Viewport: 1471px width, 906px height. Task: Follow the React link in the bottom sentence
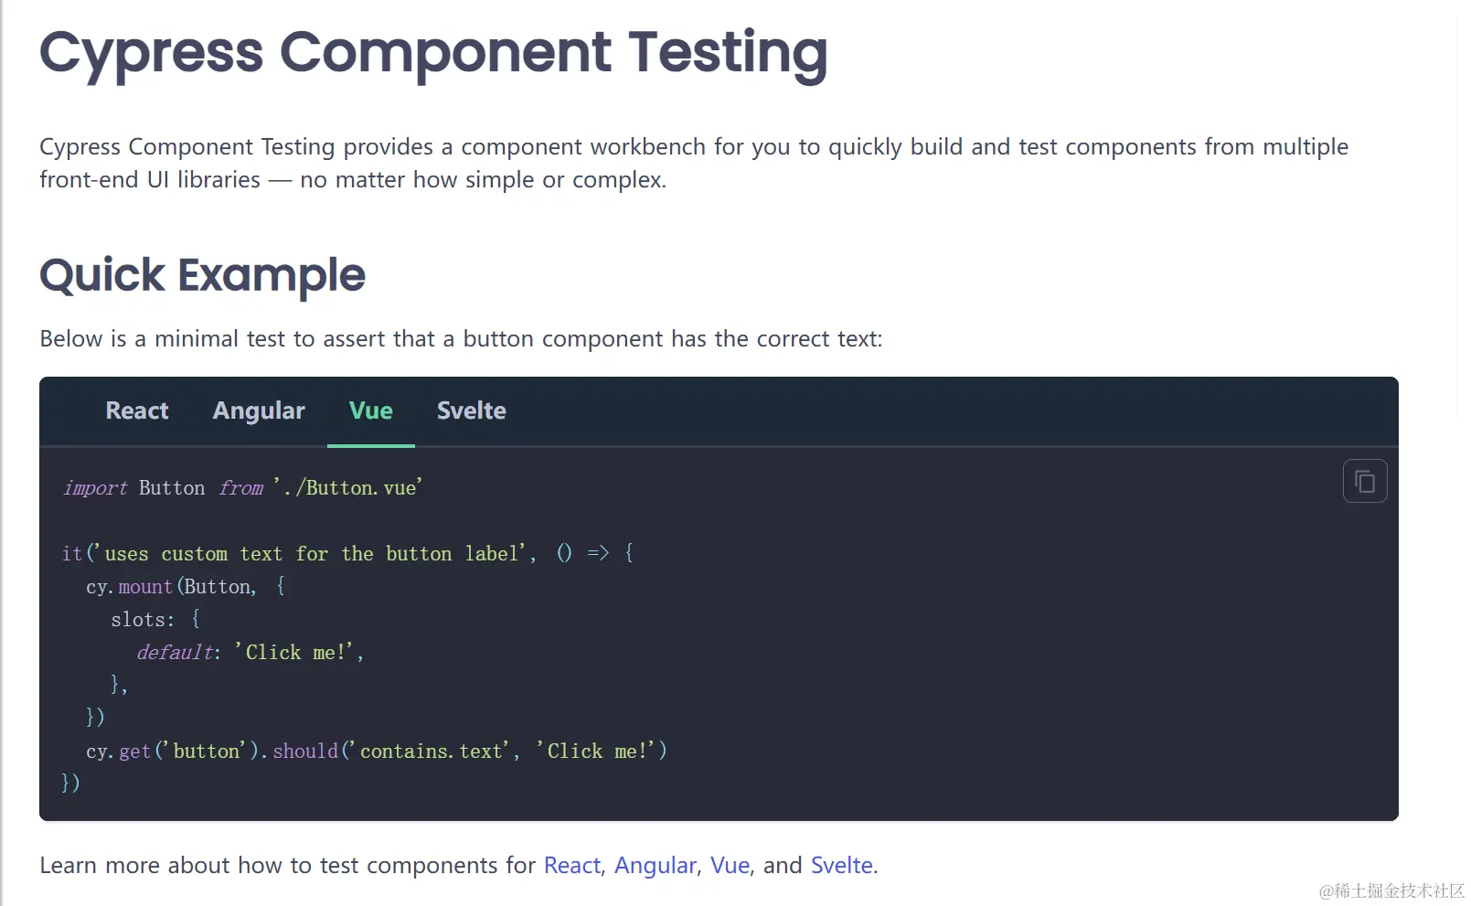tap(572, 865)
